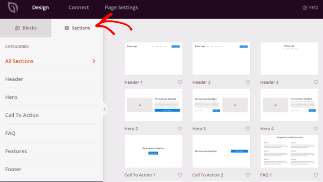Favorite Header 1 with the heart icon

[x=180, y=82]
